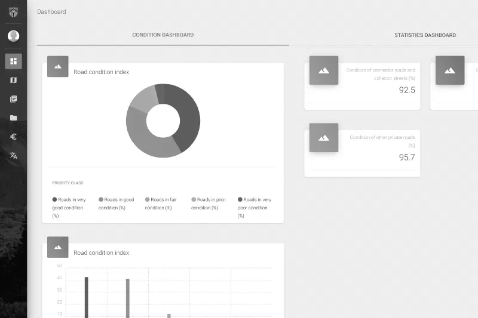Click the language translate sidebar icon
The image size is (478, 318).
(x=13, y=156)
